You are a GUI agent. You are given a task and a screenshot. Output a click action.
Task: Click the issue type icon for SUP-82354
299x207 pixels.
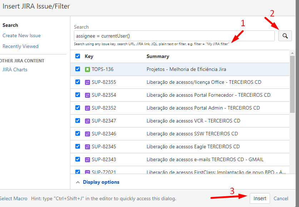(87, 95)
